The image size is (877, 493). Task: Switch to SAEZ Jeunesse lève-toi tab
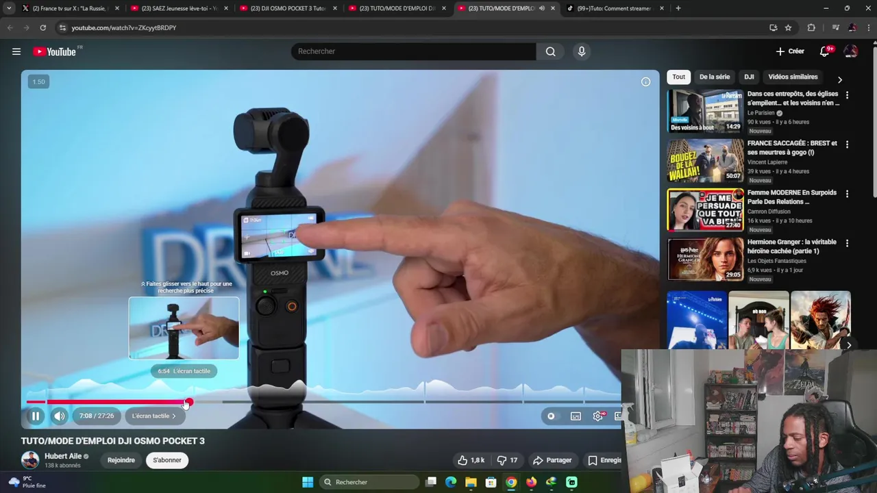pyautogui.click(x=179, y=8)
